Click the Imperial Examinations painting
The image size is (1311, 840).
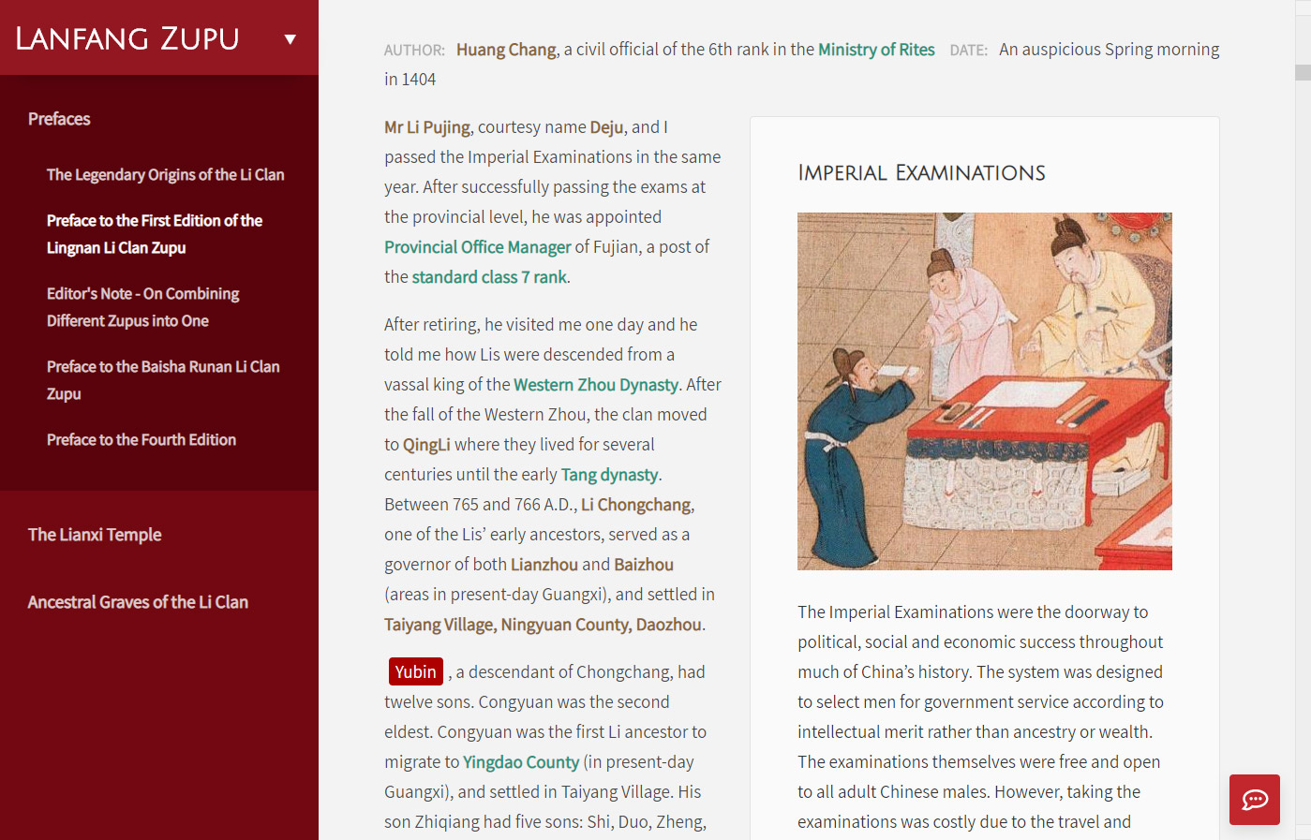coord(984,391)
